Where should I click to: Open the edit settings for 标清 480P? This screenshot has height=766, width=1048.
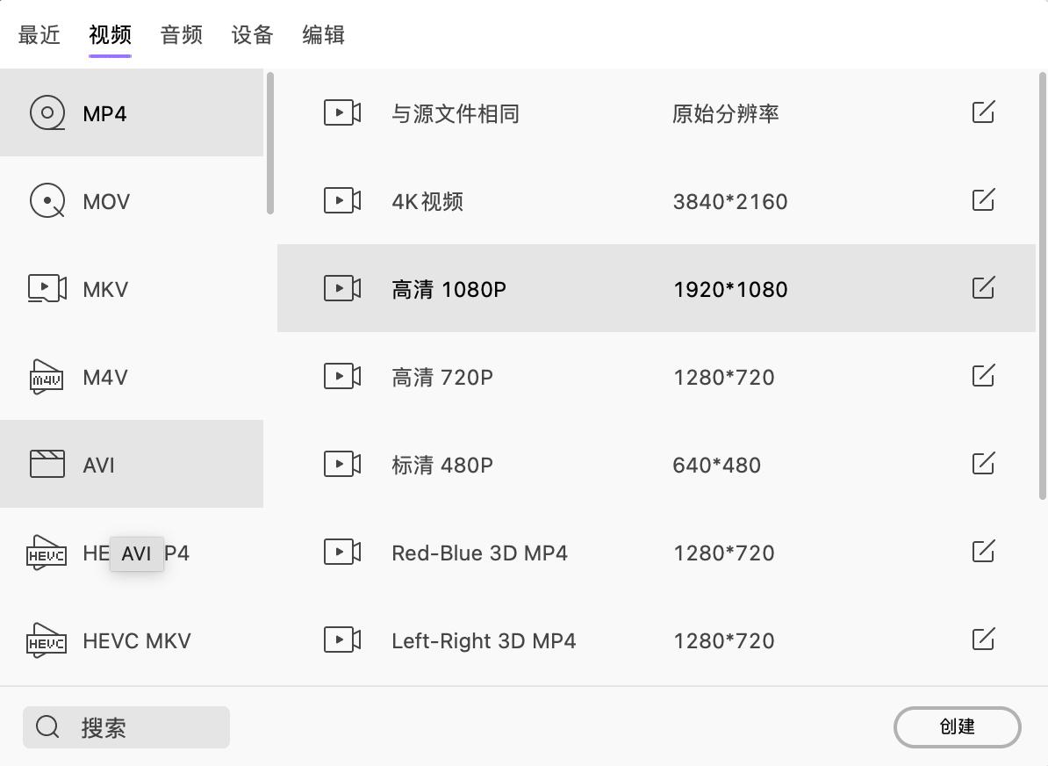[x=983, y=463]
